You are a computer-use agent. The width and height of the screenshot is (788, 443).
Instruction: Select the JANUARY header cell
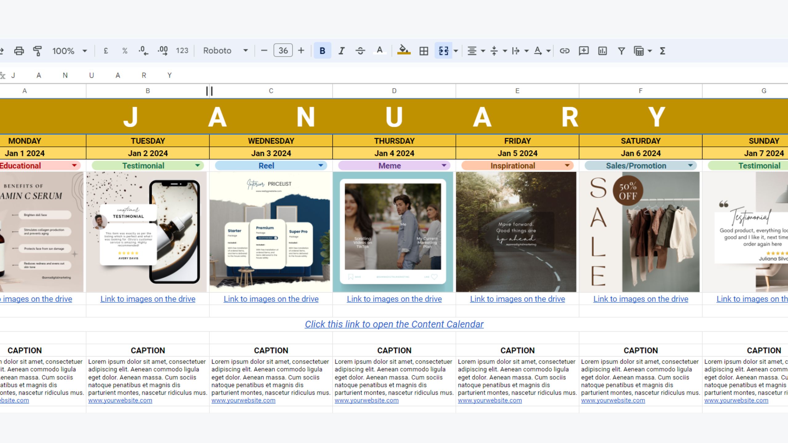point(394,116)
